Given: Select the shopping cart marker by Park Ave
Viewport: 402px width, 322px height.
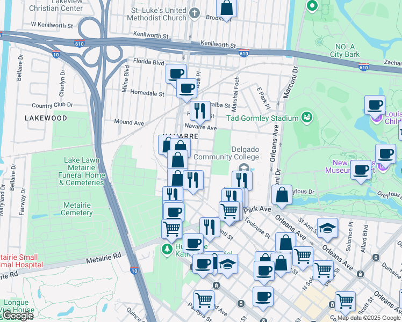Looking at the screenshot, I should tap(229, 211).
